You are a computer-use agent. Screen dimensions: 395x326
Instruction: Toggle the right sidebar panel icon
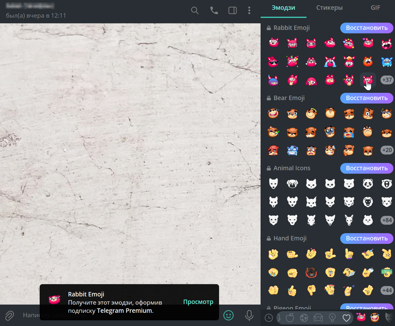coord(233,10)
